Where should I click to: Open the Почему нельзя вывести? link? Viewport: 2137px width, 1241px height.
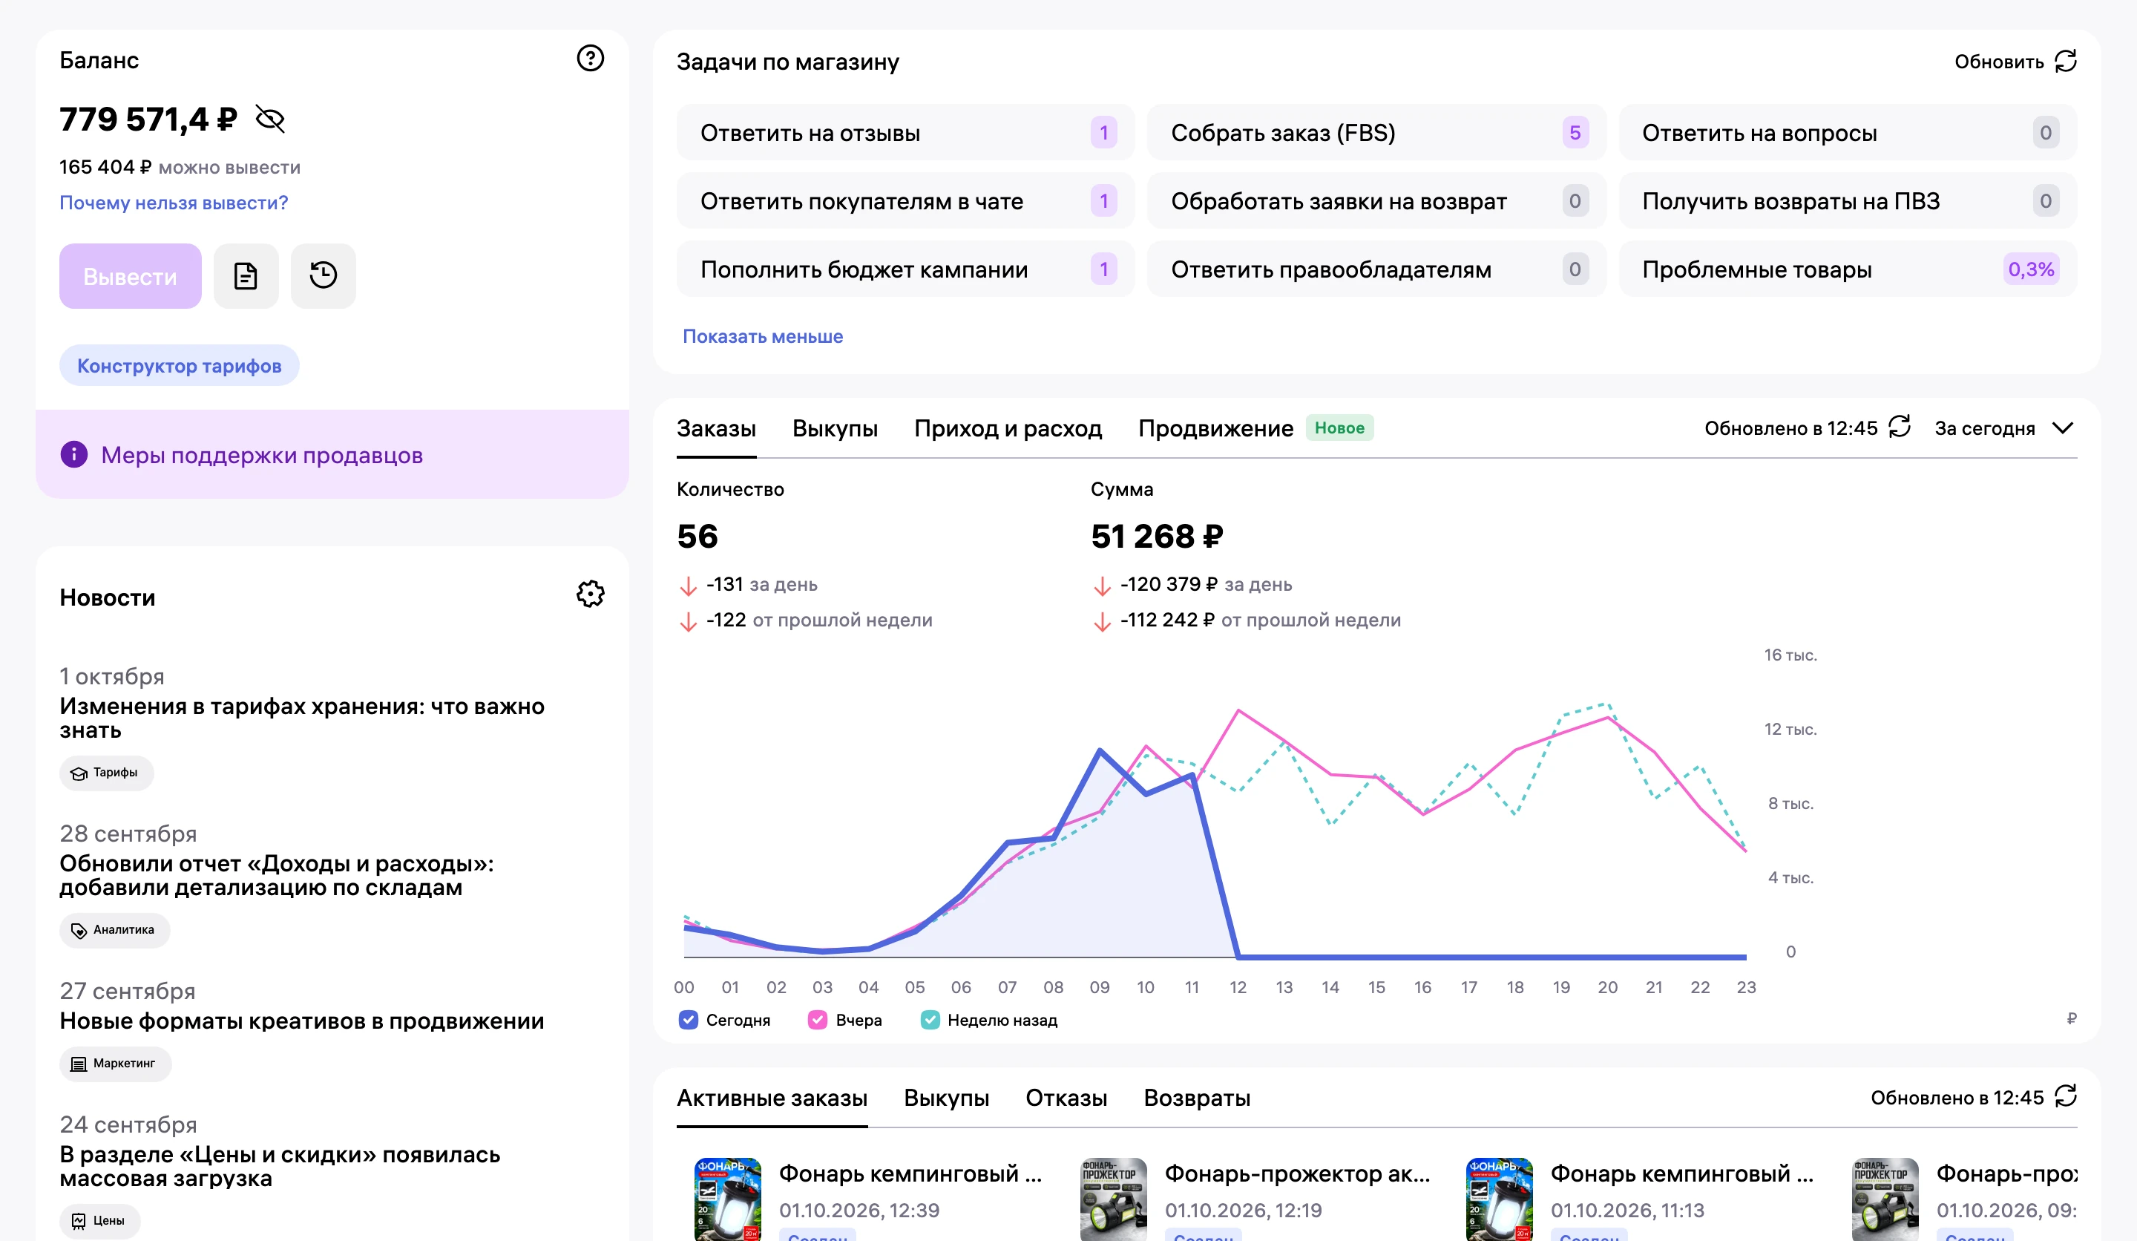174,203
